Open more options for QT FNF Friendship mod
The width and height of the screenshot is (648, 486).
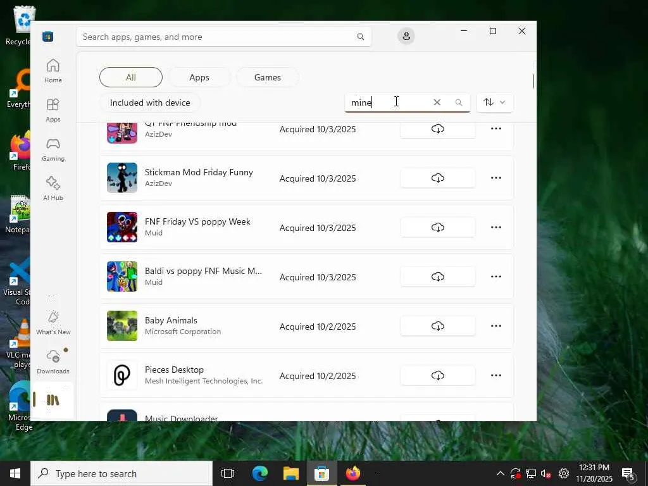496,128
